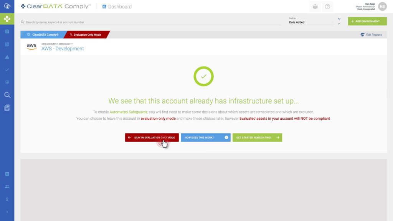393x221 pixels.
Task: Click the AWS account number text
Action: pyautogui.click(x=57, y=44)
